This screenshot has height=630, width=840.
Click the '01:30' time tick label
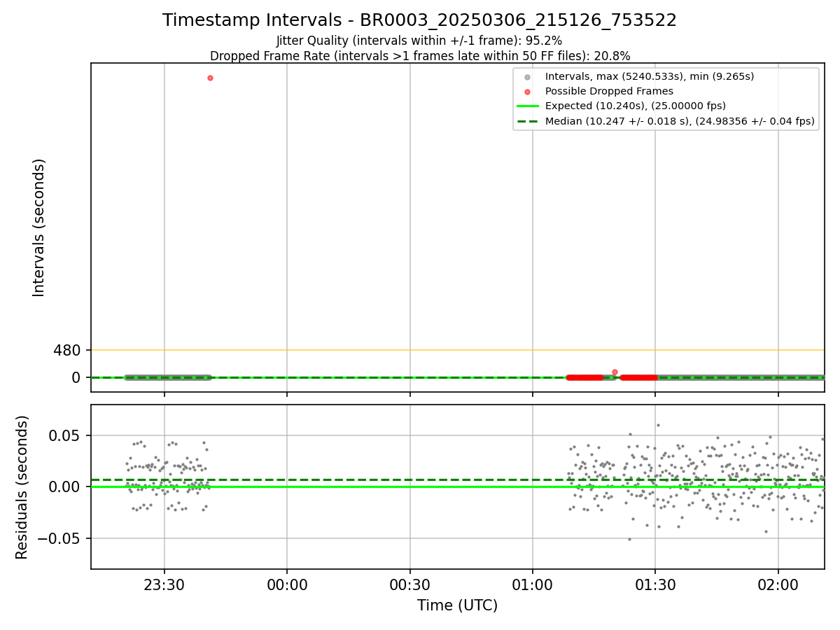pyautogui.click(x=655, y=584)
